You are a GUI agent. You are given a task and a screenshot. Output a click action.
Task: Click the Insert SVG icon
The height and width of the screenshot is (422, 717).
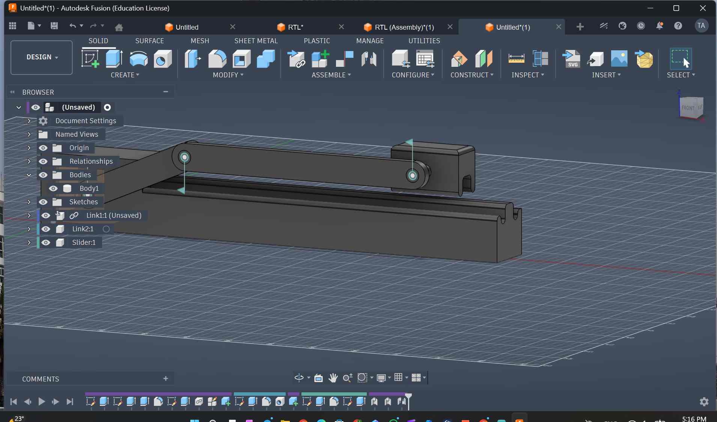[571, 59]
